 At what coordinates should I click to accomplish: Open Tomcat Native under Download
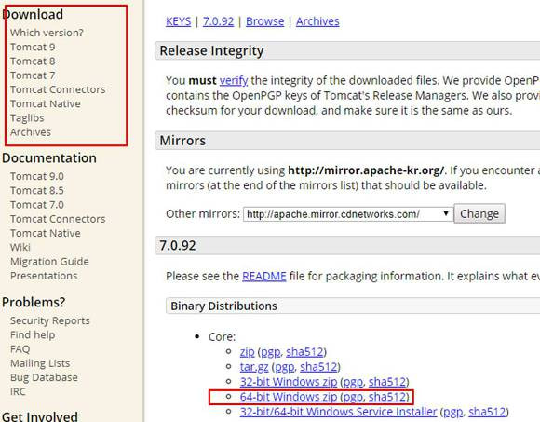(x=45, y=103)
